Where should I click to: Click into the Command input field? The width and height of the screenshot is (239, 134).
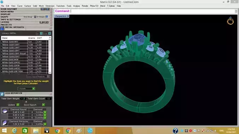pyautogui.click(x=152, y=11)
